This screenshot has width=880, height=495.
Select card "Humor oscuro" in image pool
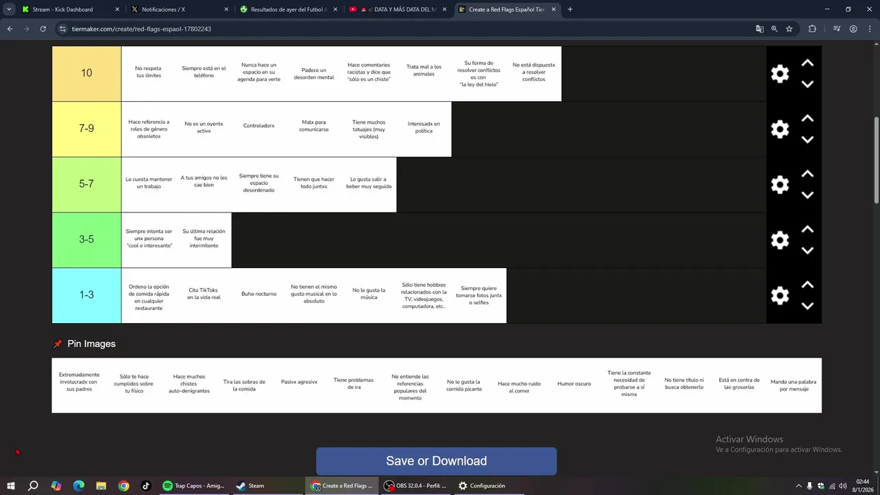pyautogui.click(x=574, y=384)
